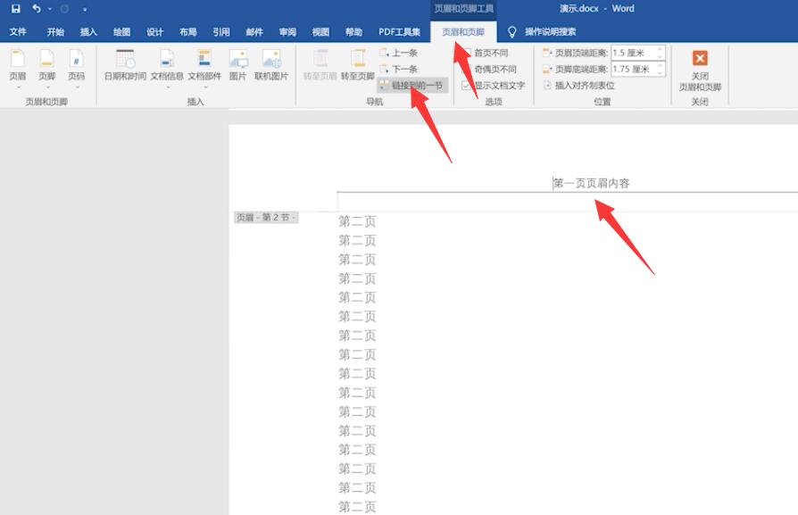Click the 文档信息 icon
This screenshot has height=515, width=798.
click(x=167, y=59)
